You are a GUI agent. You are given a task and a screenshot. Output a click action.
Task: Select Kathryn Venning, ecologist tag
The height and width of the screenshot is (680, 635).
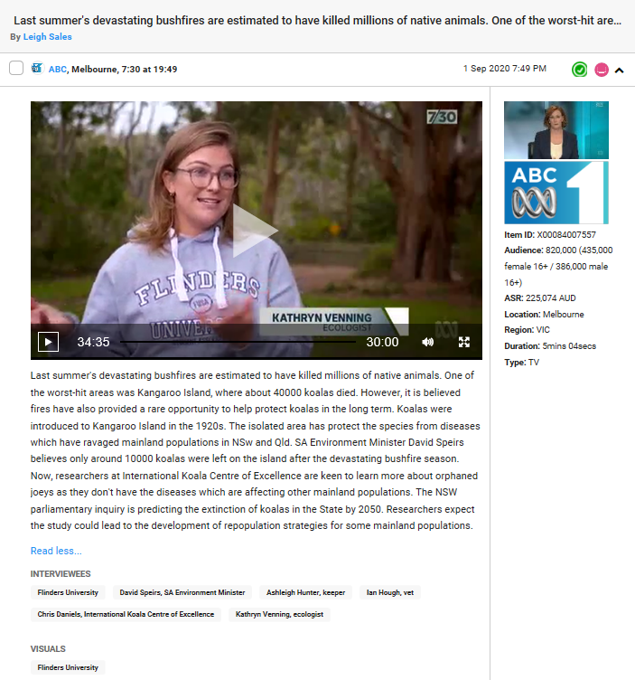click(279, 614)
